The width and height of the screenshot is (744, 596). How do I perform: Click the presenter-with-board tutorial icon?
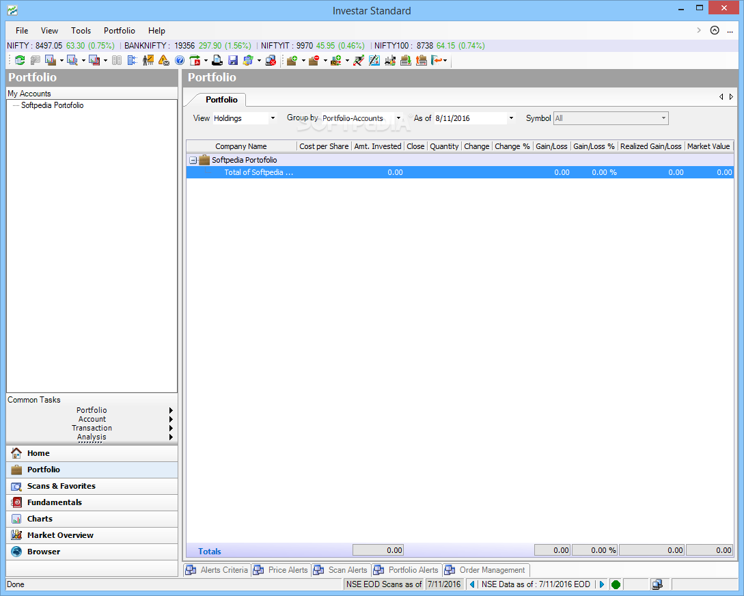[x=148, y=60]
